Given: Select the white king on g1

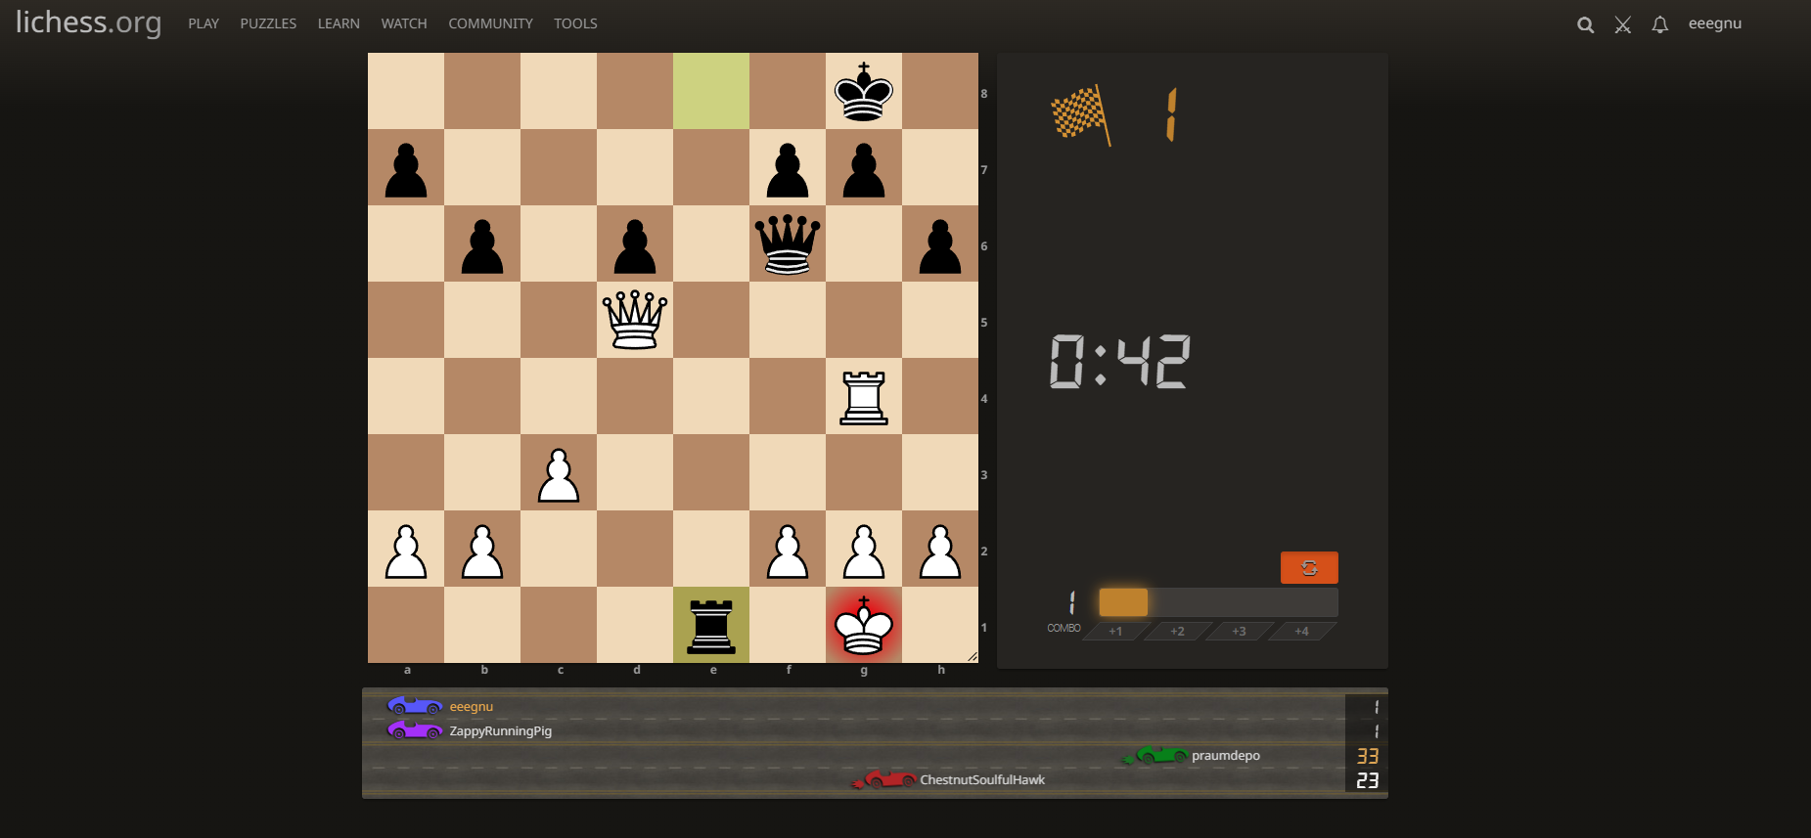Looking at the screenshot, I should pyautogui.click(x=864, y=625).
